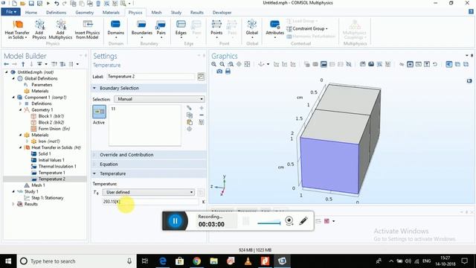Open Chrome from the taskbar
The height and width of the screenshot is (268, 476).
(x=196, y=261)
